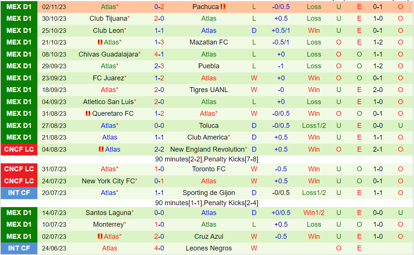Click the Club America team name
This screenshot has width=414, height=255.
tap(207, 137)
